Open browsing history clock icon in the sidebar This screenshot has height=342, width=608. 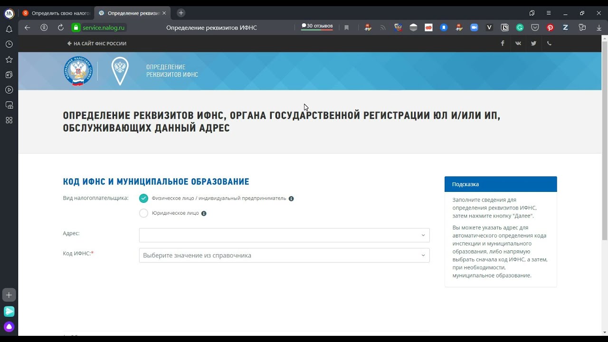9,44
